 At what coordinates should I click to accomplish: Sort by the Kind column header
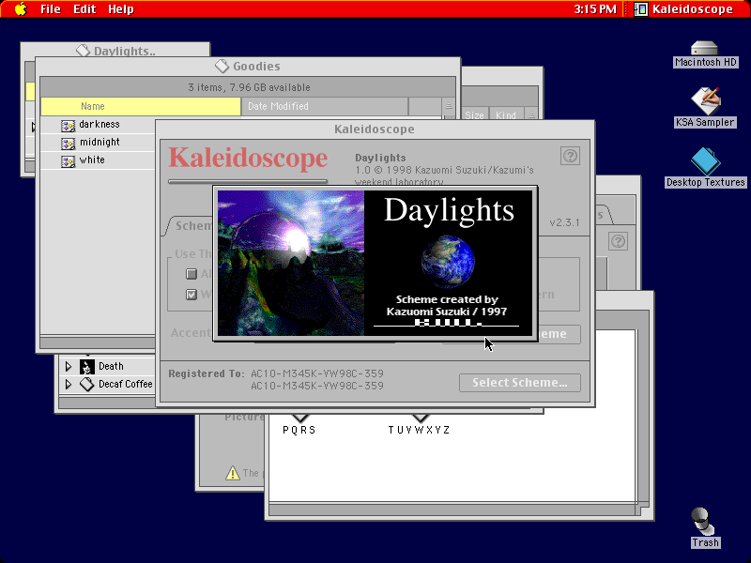tap(506, 114)
